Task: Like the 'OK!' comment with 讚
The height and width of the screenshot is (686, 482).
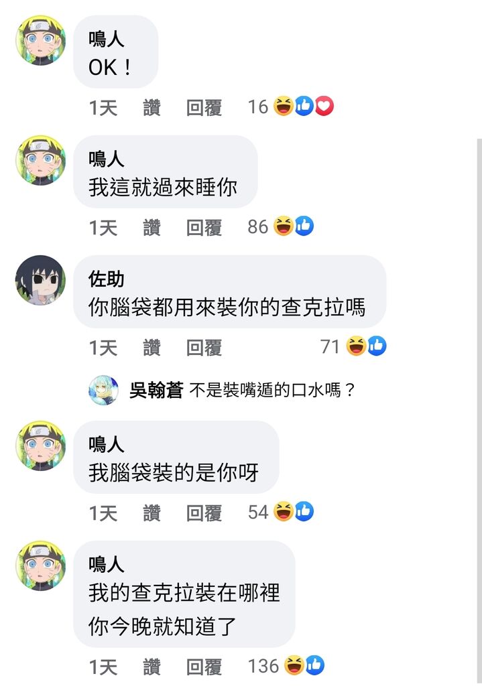Action: [152, 108]
